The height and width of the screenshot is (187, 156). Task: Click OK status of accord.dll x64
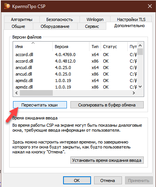[106, 55]
